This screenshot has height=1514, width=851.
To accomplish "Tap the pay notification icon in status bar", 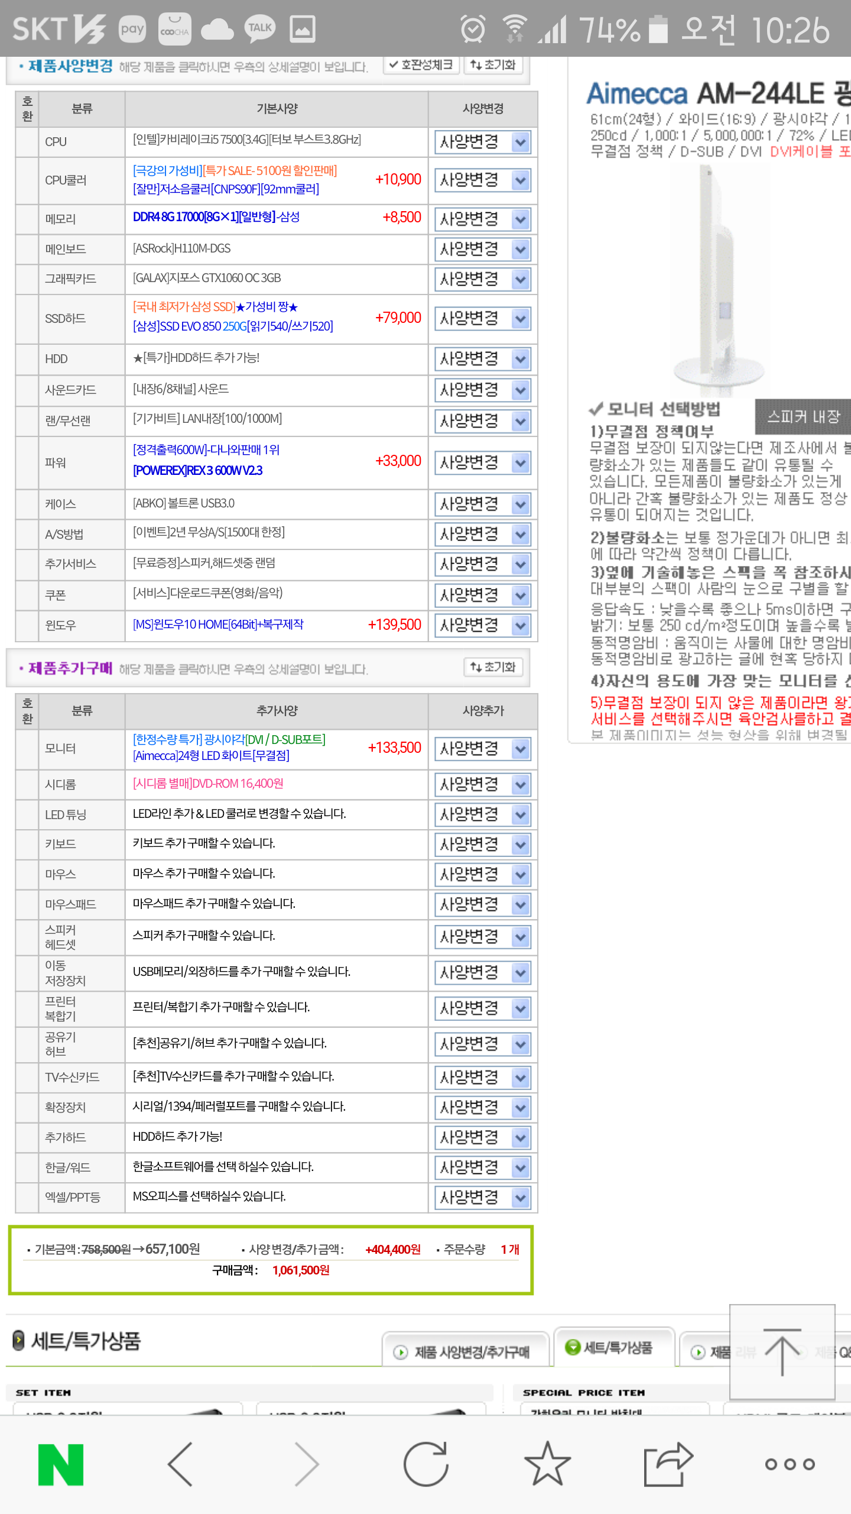I will (132, 28).
